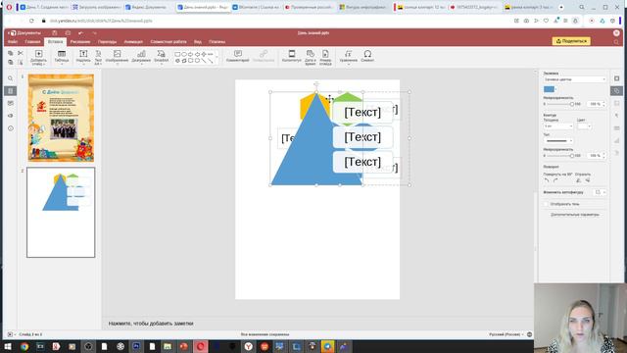Open Telegram from the taskbar

click(327, 346)
